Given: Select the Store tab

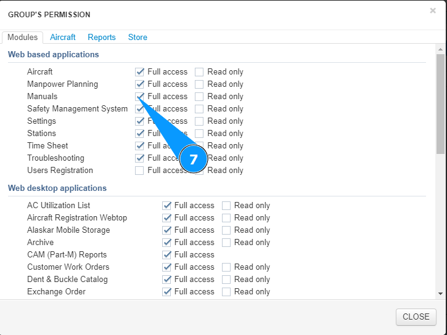Looking at the screenshot, I should [x=137, y=37].
